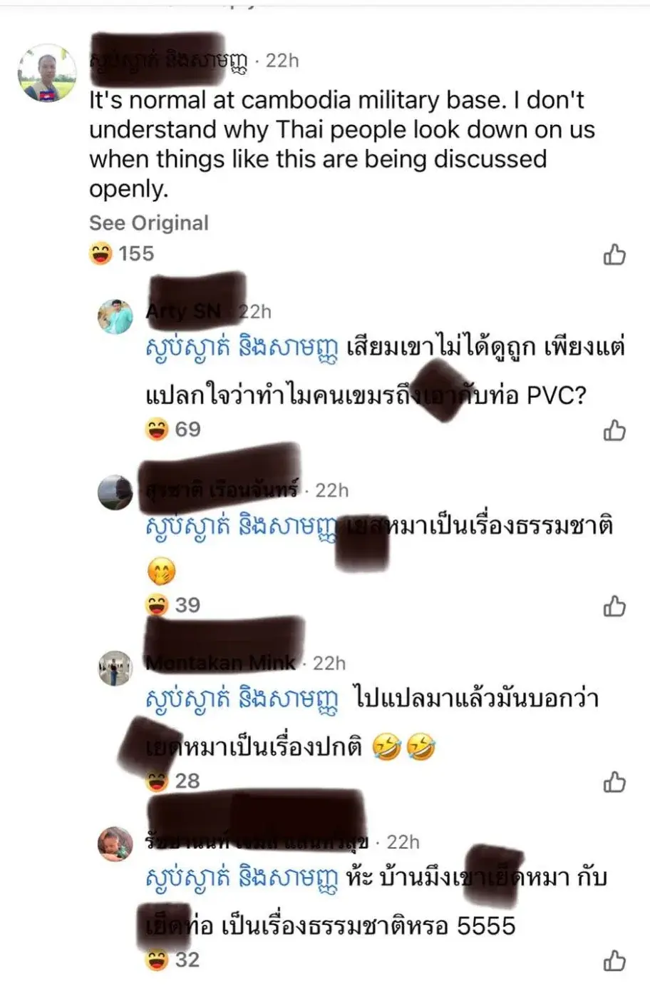Like the reply with 32 reactions

pyautogui.click(x=614, y=960)
